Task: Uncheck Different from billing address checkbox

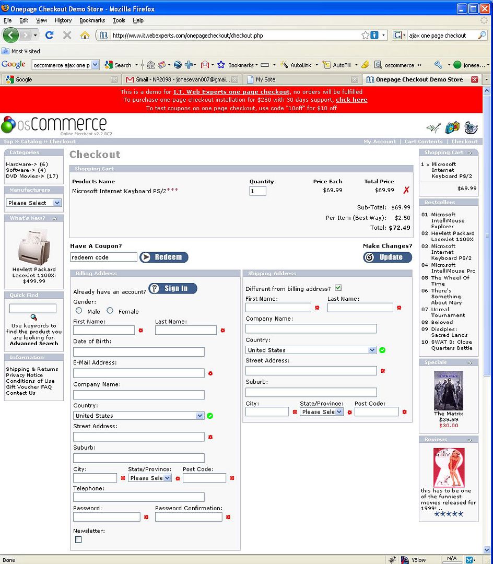Action: [338, 288]
